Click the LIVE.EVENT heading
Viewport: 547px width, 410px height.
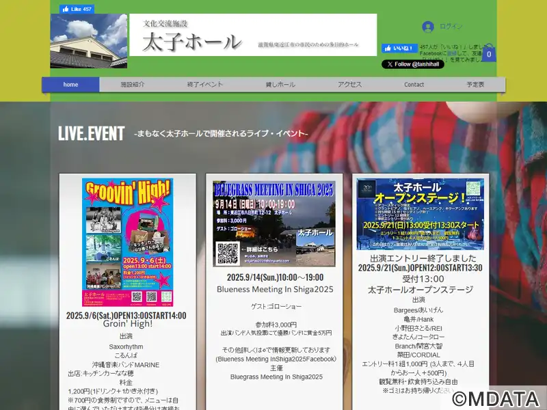click(92, 133)
